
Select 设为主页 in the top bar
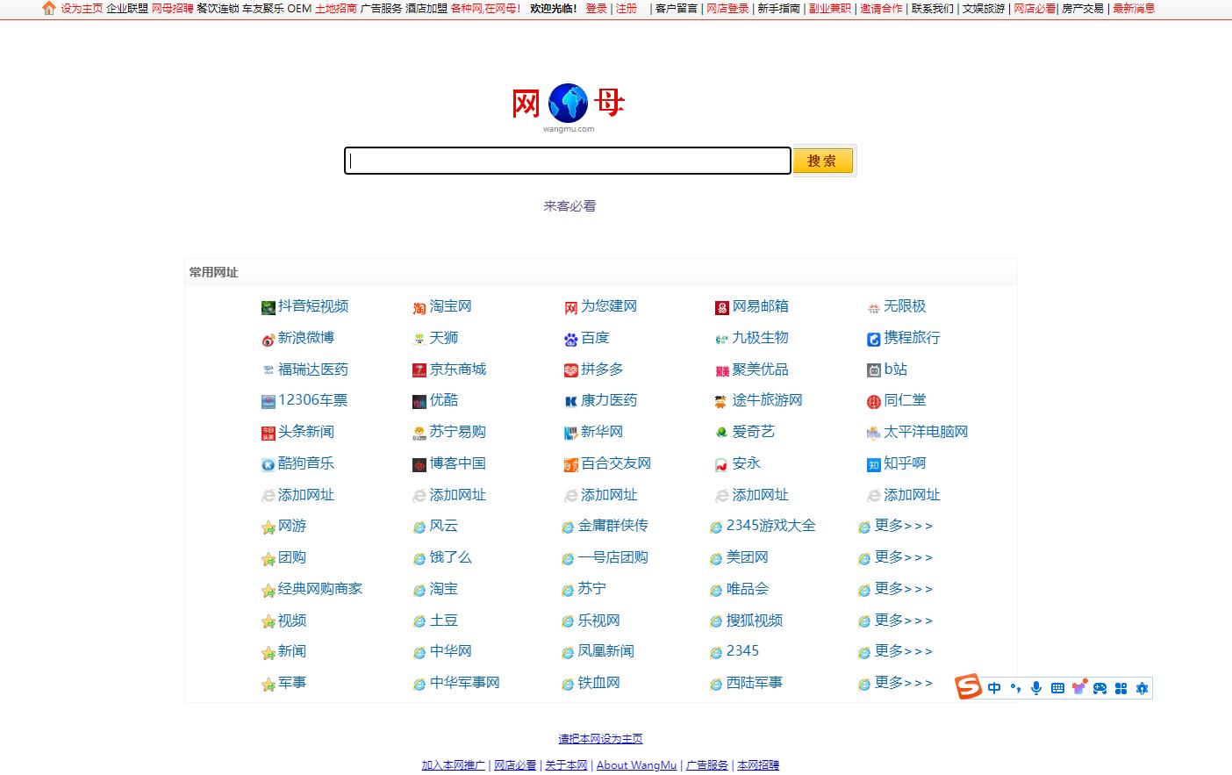click(x=82, y=8)
